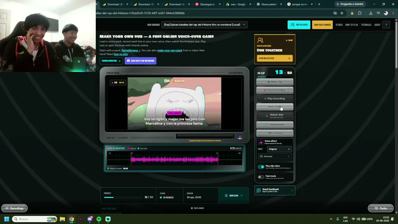
Task: Click the microphone icon in system tray
Action: (x=338, y=219)
